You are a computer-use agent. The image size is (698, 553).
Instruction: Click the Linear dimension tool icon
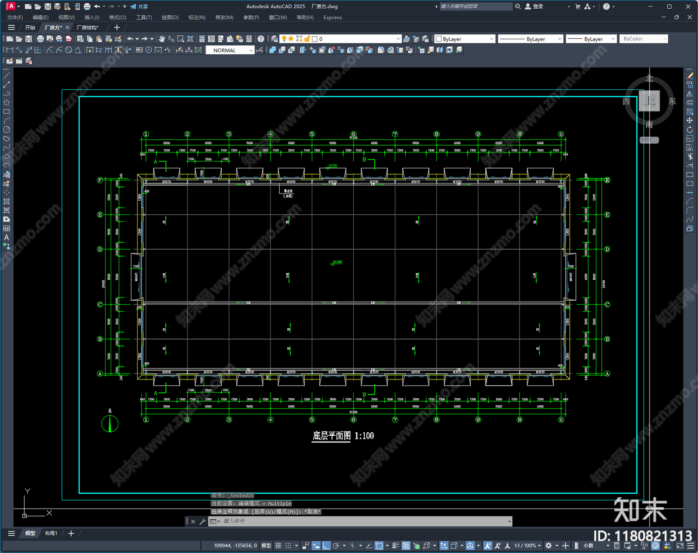coord(10,50)
